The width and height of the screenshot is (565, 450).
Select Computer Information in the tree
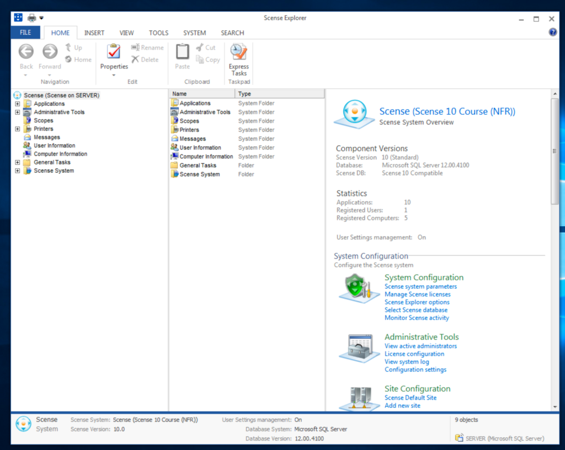click(x=61, y=154)
